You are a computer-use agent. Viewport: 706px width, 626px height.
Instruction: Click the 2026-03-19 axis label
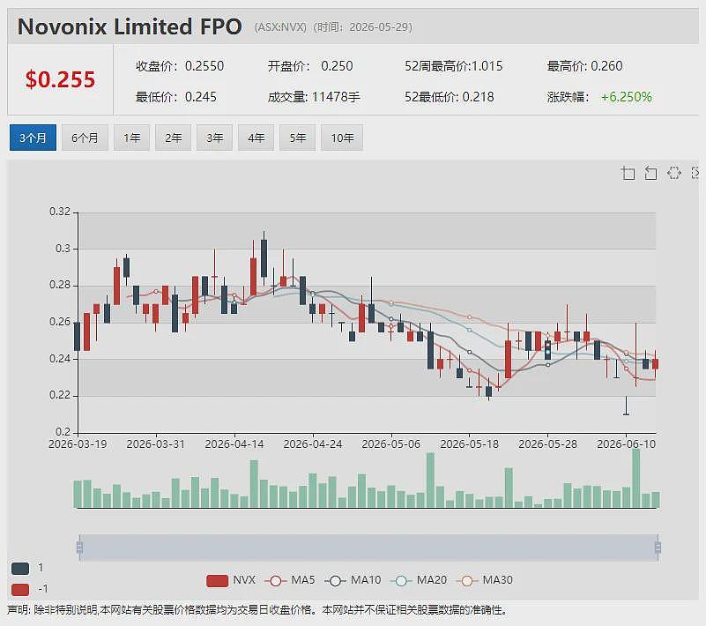78,444
